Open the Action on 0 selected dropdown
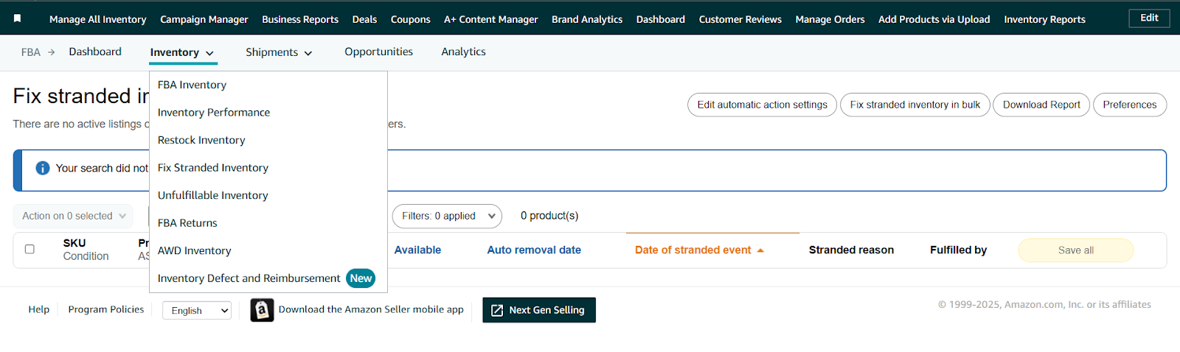 pyautogui.click(x=73, y=216)
